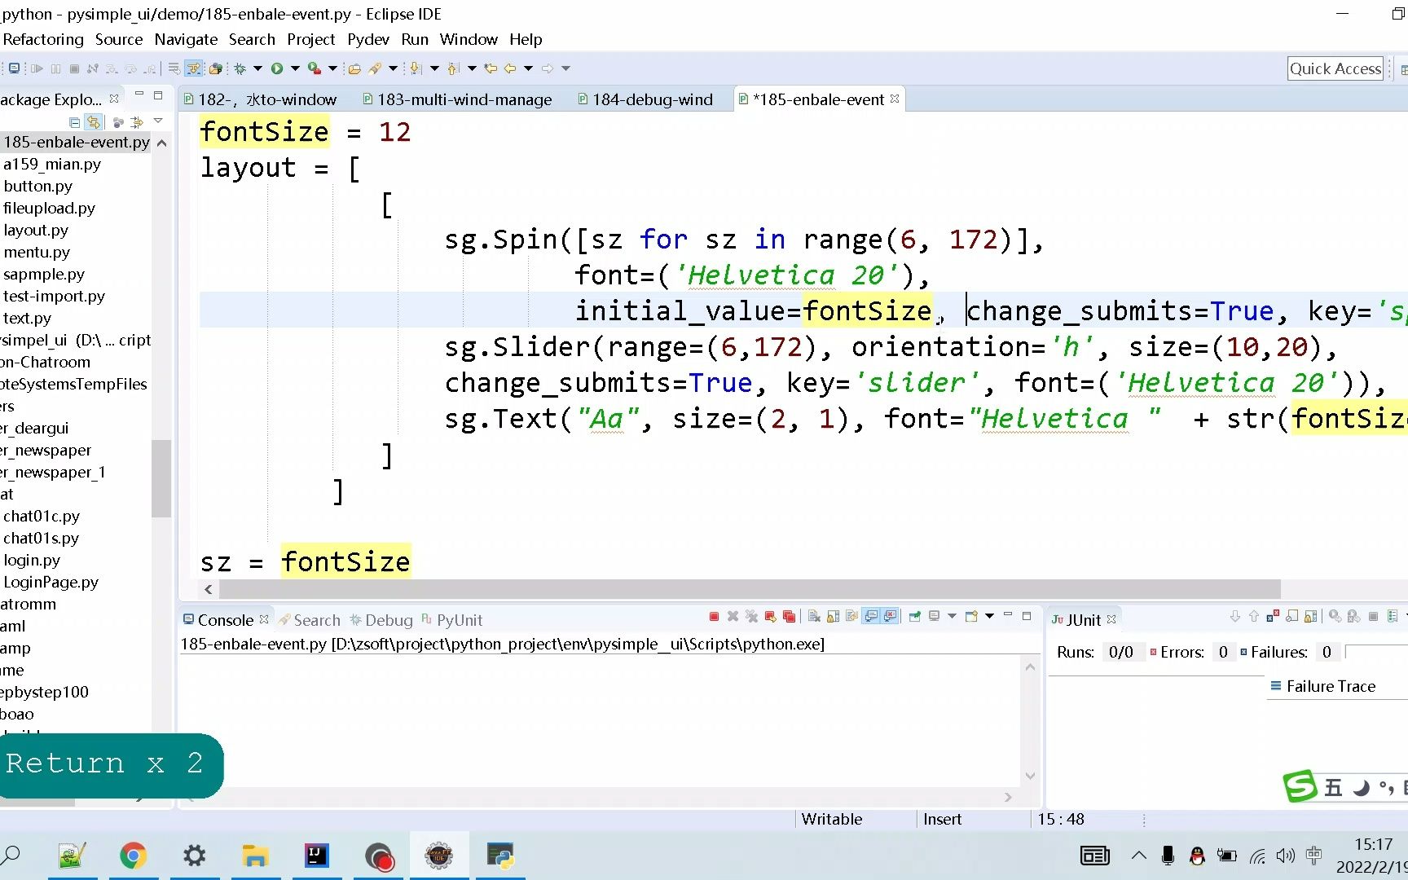Toggle Link with Editor in Package Explorer
Image resolution: width=1408 pixels, height=880 pixels.
click(93, 122)
